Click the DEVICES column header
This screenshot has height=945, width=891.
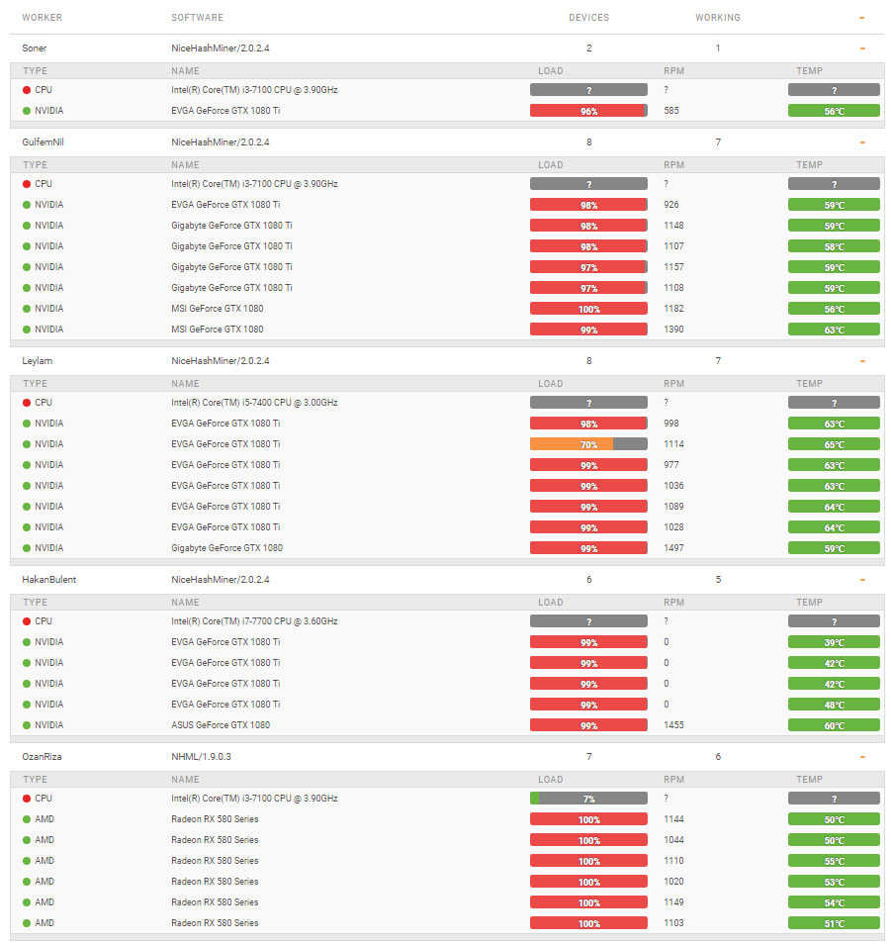(588, 18)
